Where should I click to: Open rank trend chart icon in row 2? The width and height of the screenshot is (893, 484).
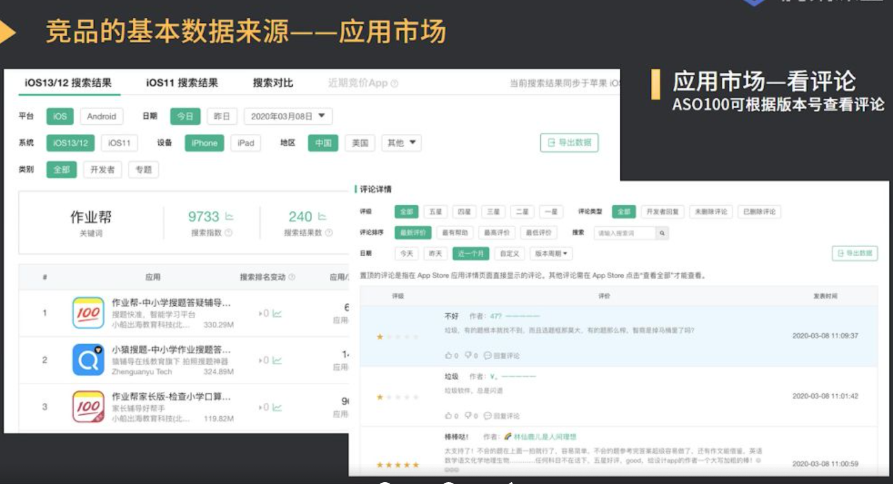coord(277,360)
